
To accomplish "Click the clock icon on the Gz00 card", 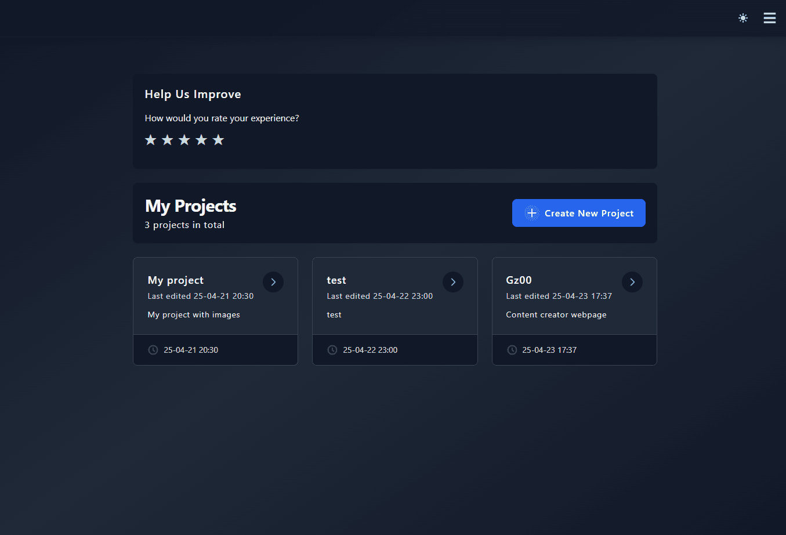I will pos(512,349).
